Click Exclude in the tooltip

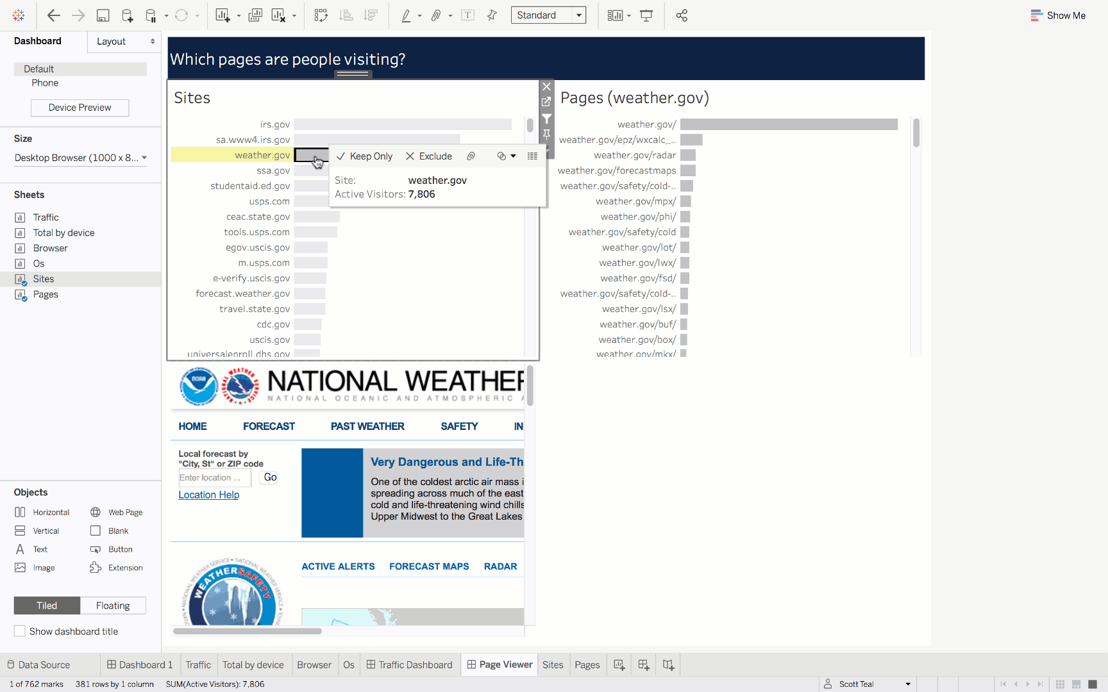coord(429,156)
